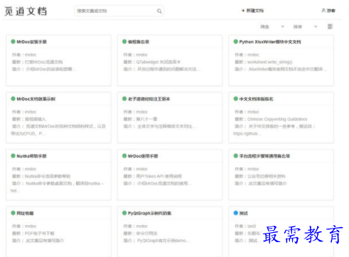Screen dimensions: 349x257
Task: Click green dot beside Nuitka帮助手册
Action: pyautogui.click(x=13, y=155)
